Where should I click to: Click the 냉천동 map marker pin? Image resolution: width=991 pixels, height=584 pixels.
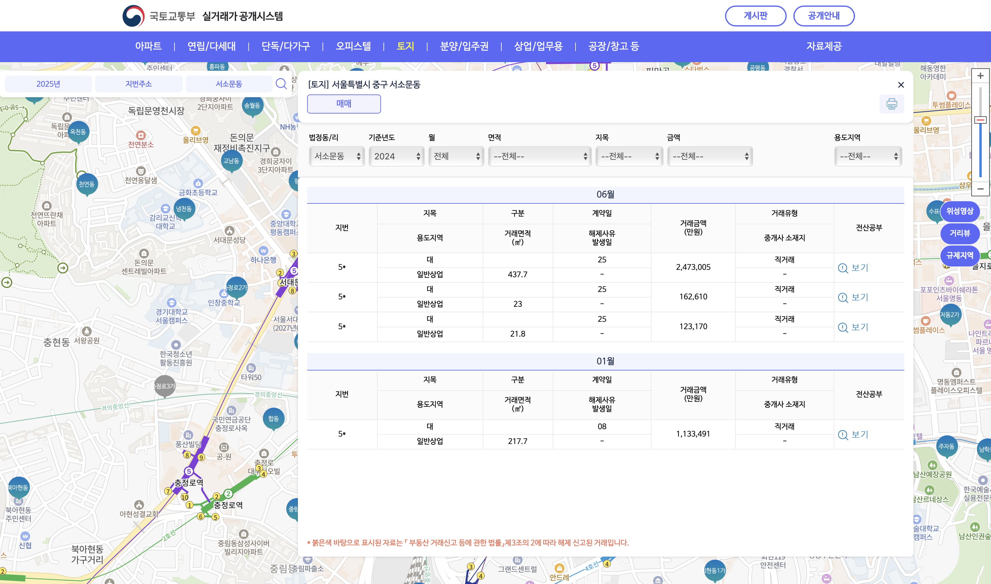point(184,209)
